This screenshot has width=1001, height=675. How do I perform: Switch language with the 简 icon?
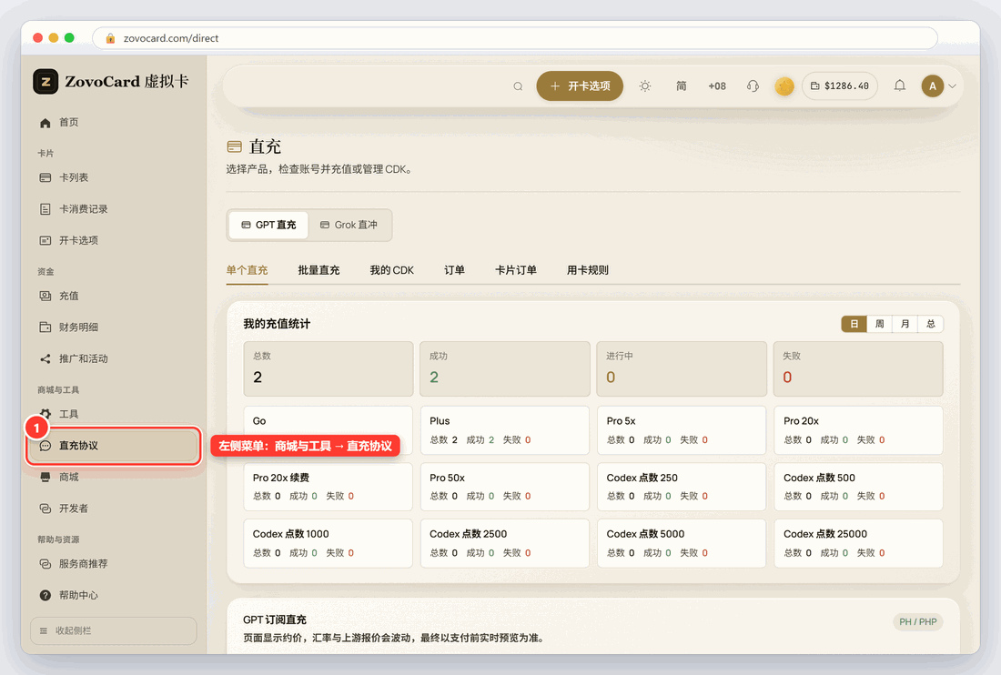point(682,86)
